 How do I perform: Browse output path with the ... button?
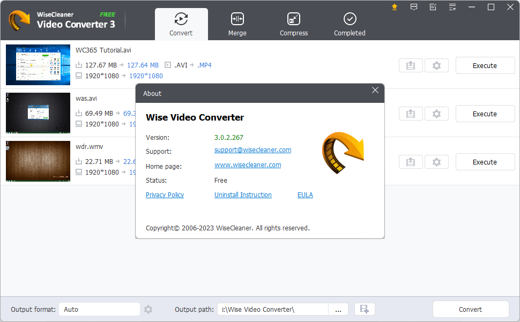(338, 310)
